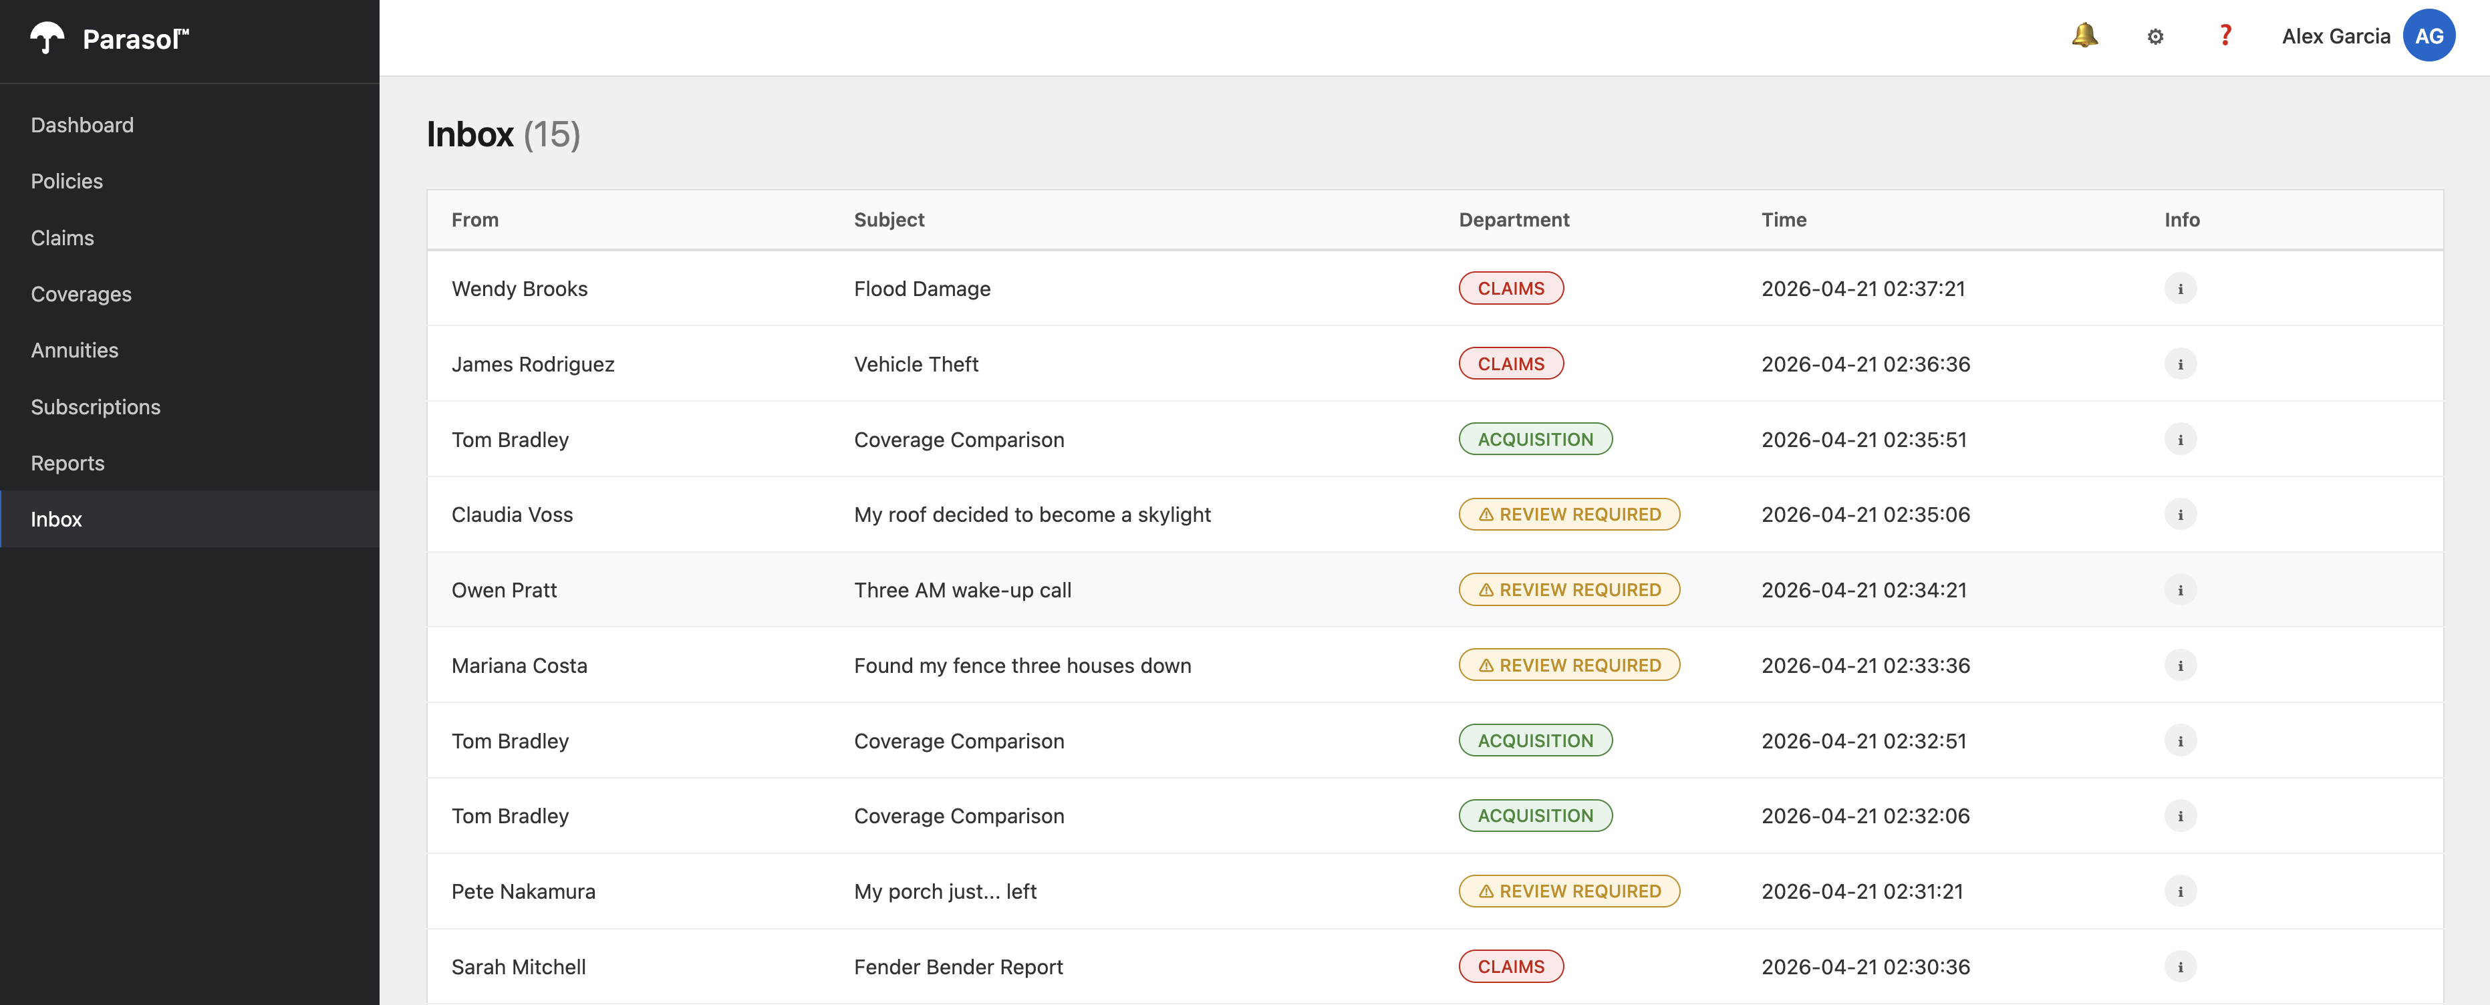The width and height of the screenshot is (2490, 1005).
Task: Select Annuities from the sidebar
Action: click(x=74, y=351)
